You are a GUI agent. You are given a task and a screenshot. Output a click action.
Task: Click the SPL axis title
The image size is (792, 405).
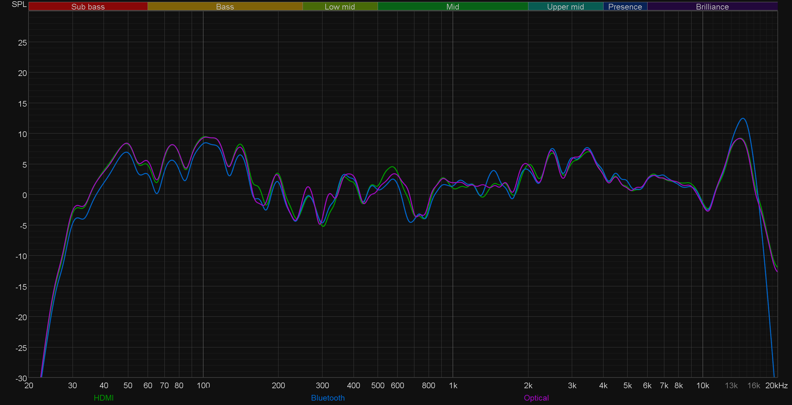coord(19,4)
